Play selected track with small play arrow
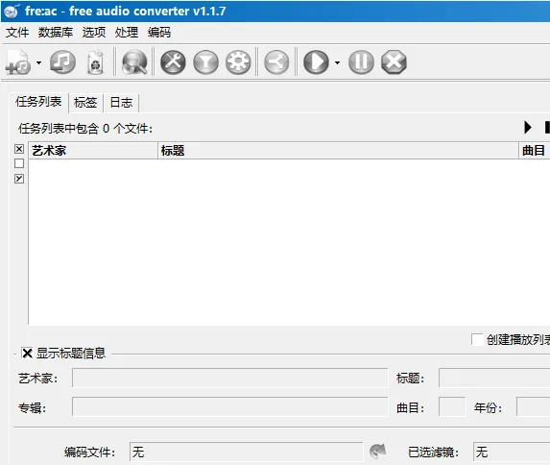The height and width of the screenshot is (465, 550). point(528,127)
